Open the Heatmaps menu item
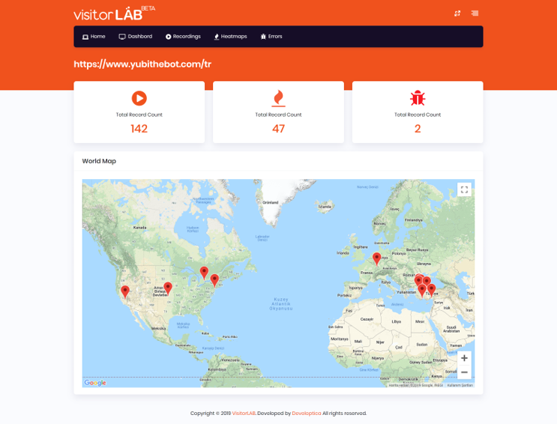Image resolution: width=557 pixels, height=424 pixels. [x=231, y=37]
